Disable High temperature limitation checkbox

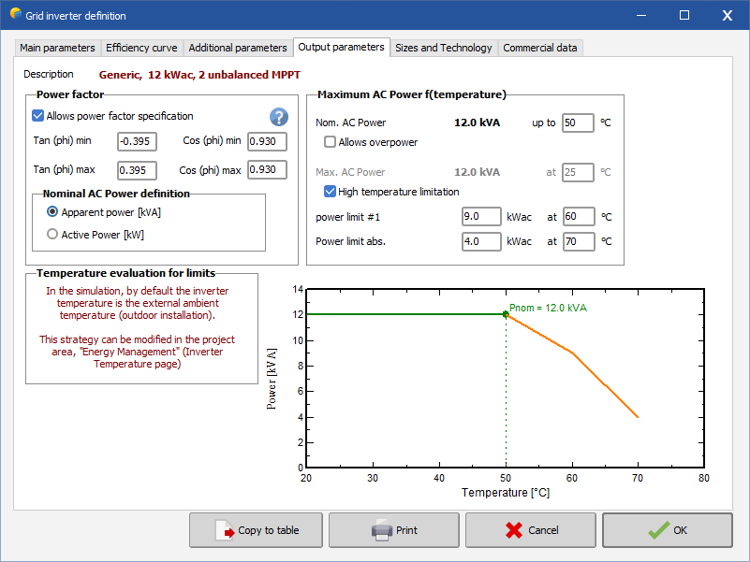coord(330,192)
